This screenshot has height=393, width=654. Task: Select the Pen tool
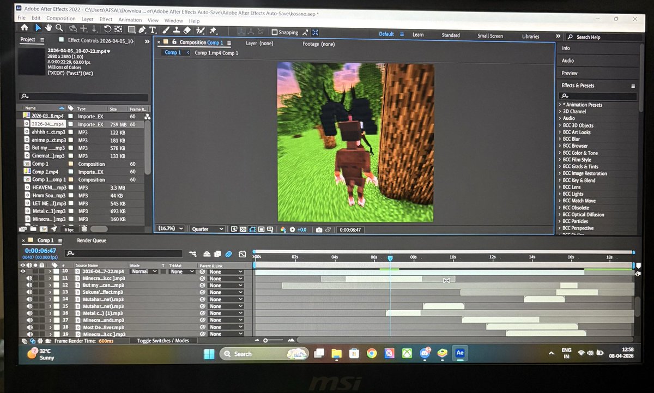click(142, 29)
